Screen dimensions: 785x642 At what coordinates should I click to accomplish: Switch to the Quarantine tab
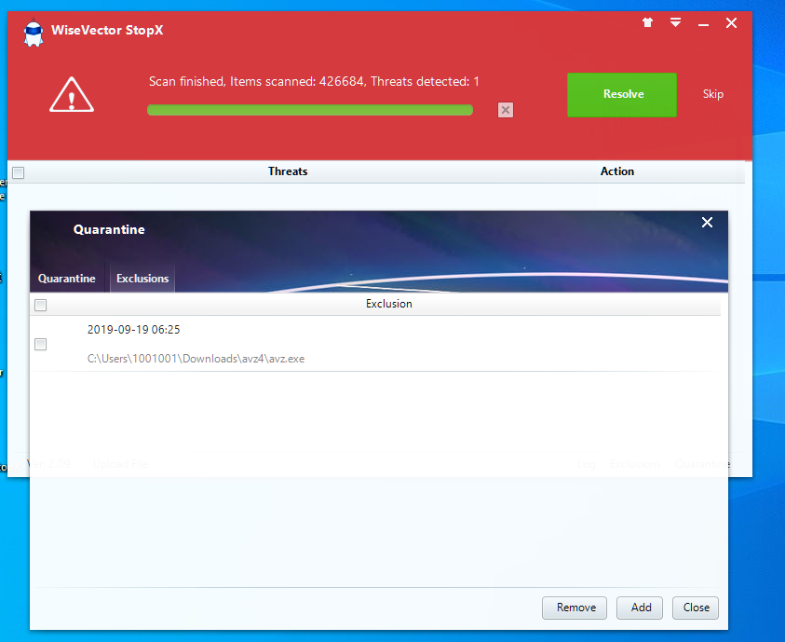click(x=67, y=278)
